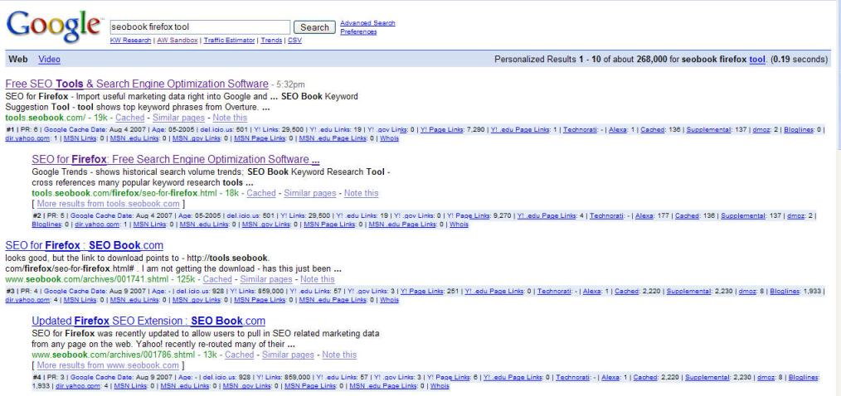Click Similar pages for archives/001741.shtml result
Screen dimensions: 841x396
pos(266,279)
